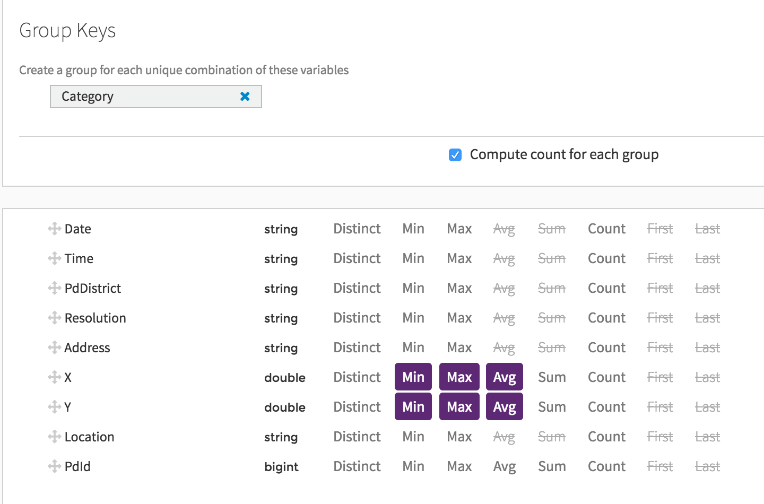Enable Distinct for PdId column

[357, 466]
